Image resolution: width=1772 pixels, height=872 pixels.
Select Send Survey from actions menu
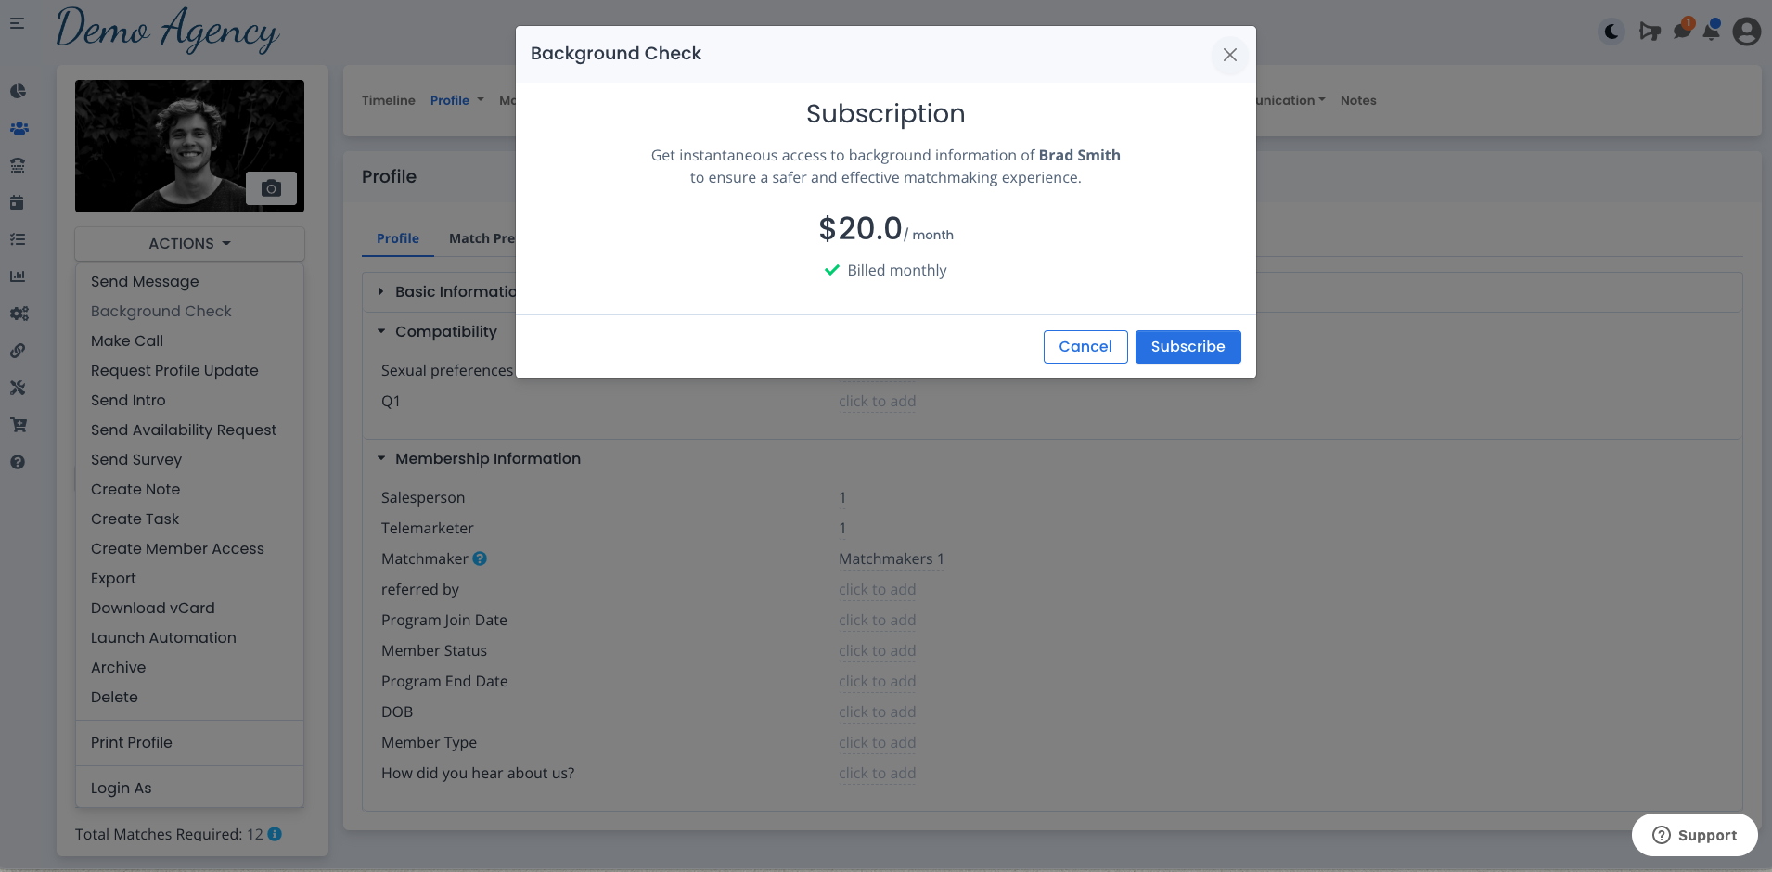(x=136, y=459)
